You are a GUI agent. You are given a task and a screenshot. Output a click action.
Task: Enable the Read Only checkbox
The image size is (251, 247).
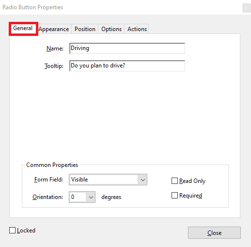174,181
